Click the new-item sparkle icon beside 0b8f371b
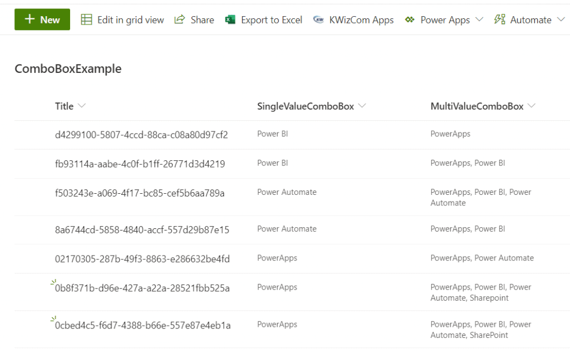 click(53, 282)
